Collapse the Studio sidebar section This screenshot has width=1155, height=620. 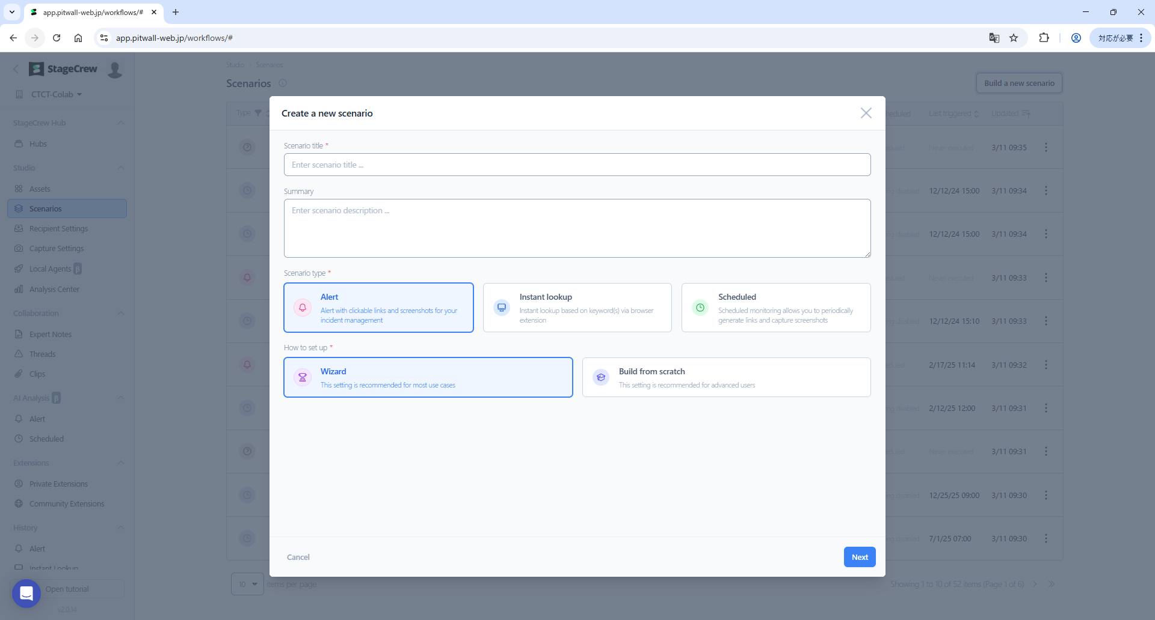click(121, 168)
